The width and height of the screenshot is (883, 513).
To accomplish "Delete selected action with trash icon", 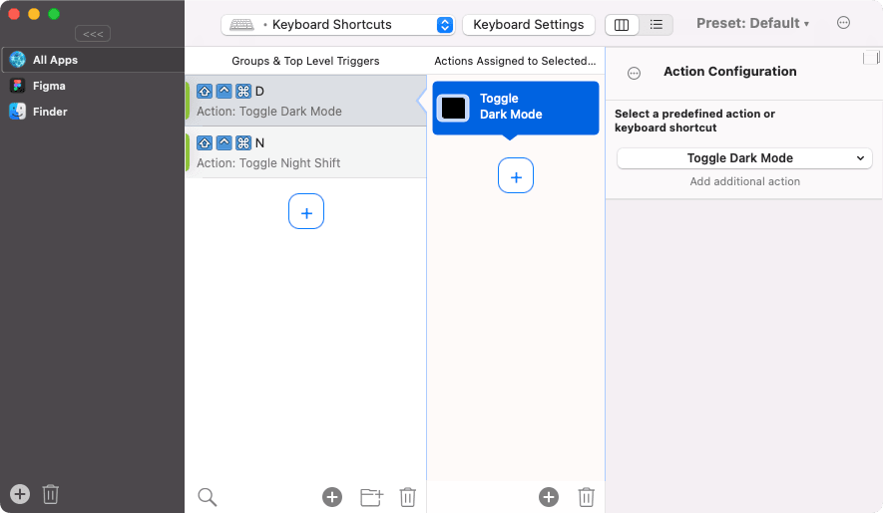I will click(x=587, y=497).
